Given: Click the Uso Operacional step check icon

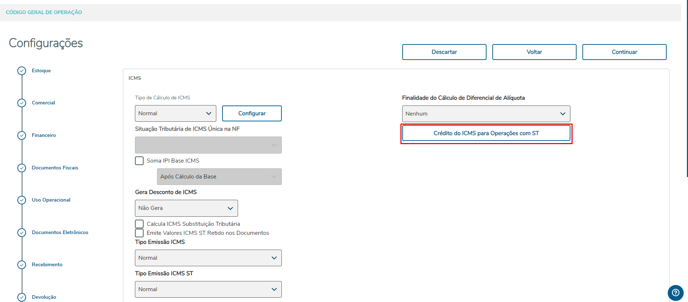Looking at the screenshot, I should [x=22, y=200].
